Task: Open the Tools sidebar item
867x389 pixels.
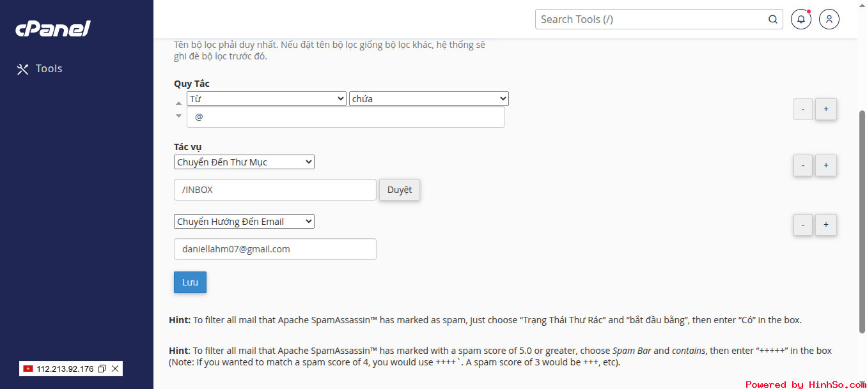Action: tap(40, 69)
